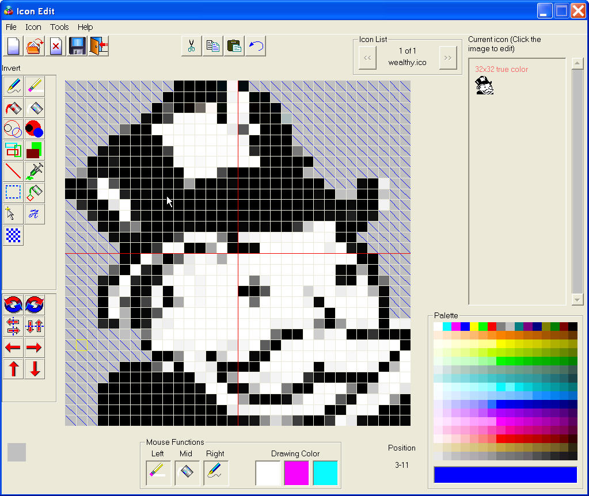
Task: Copy selection with the two-pages icon
Action: pyautogui.click(x=212, y=46)
